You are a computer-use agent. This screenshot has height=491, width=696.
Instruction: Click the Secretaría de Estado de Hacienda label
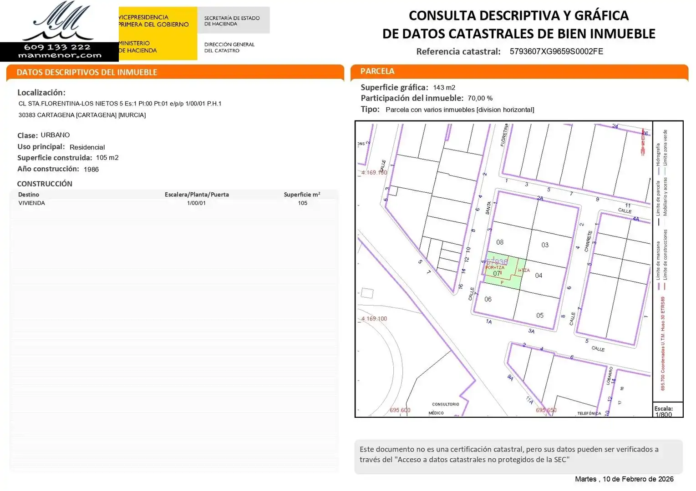(232, 21)
